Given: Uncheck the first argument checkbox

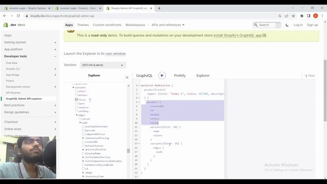Looking at the screenshot, I should 76,100.
